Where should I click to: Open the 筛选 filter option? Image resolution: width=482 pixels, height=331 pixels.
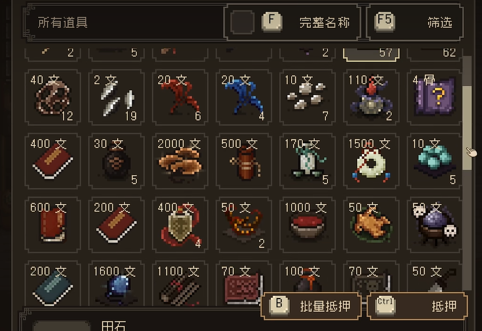pos(415,22)
